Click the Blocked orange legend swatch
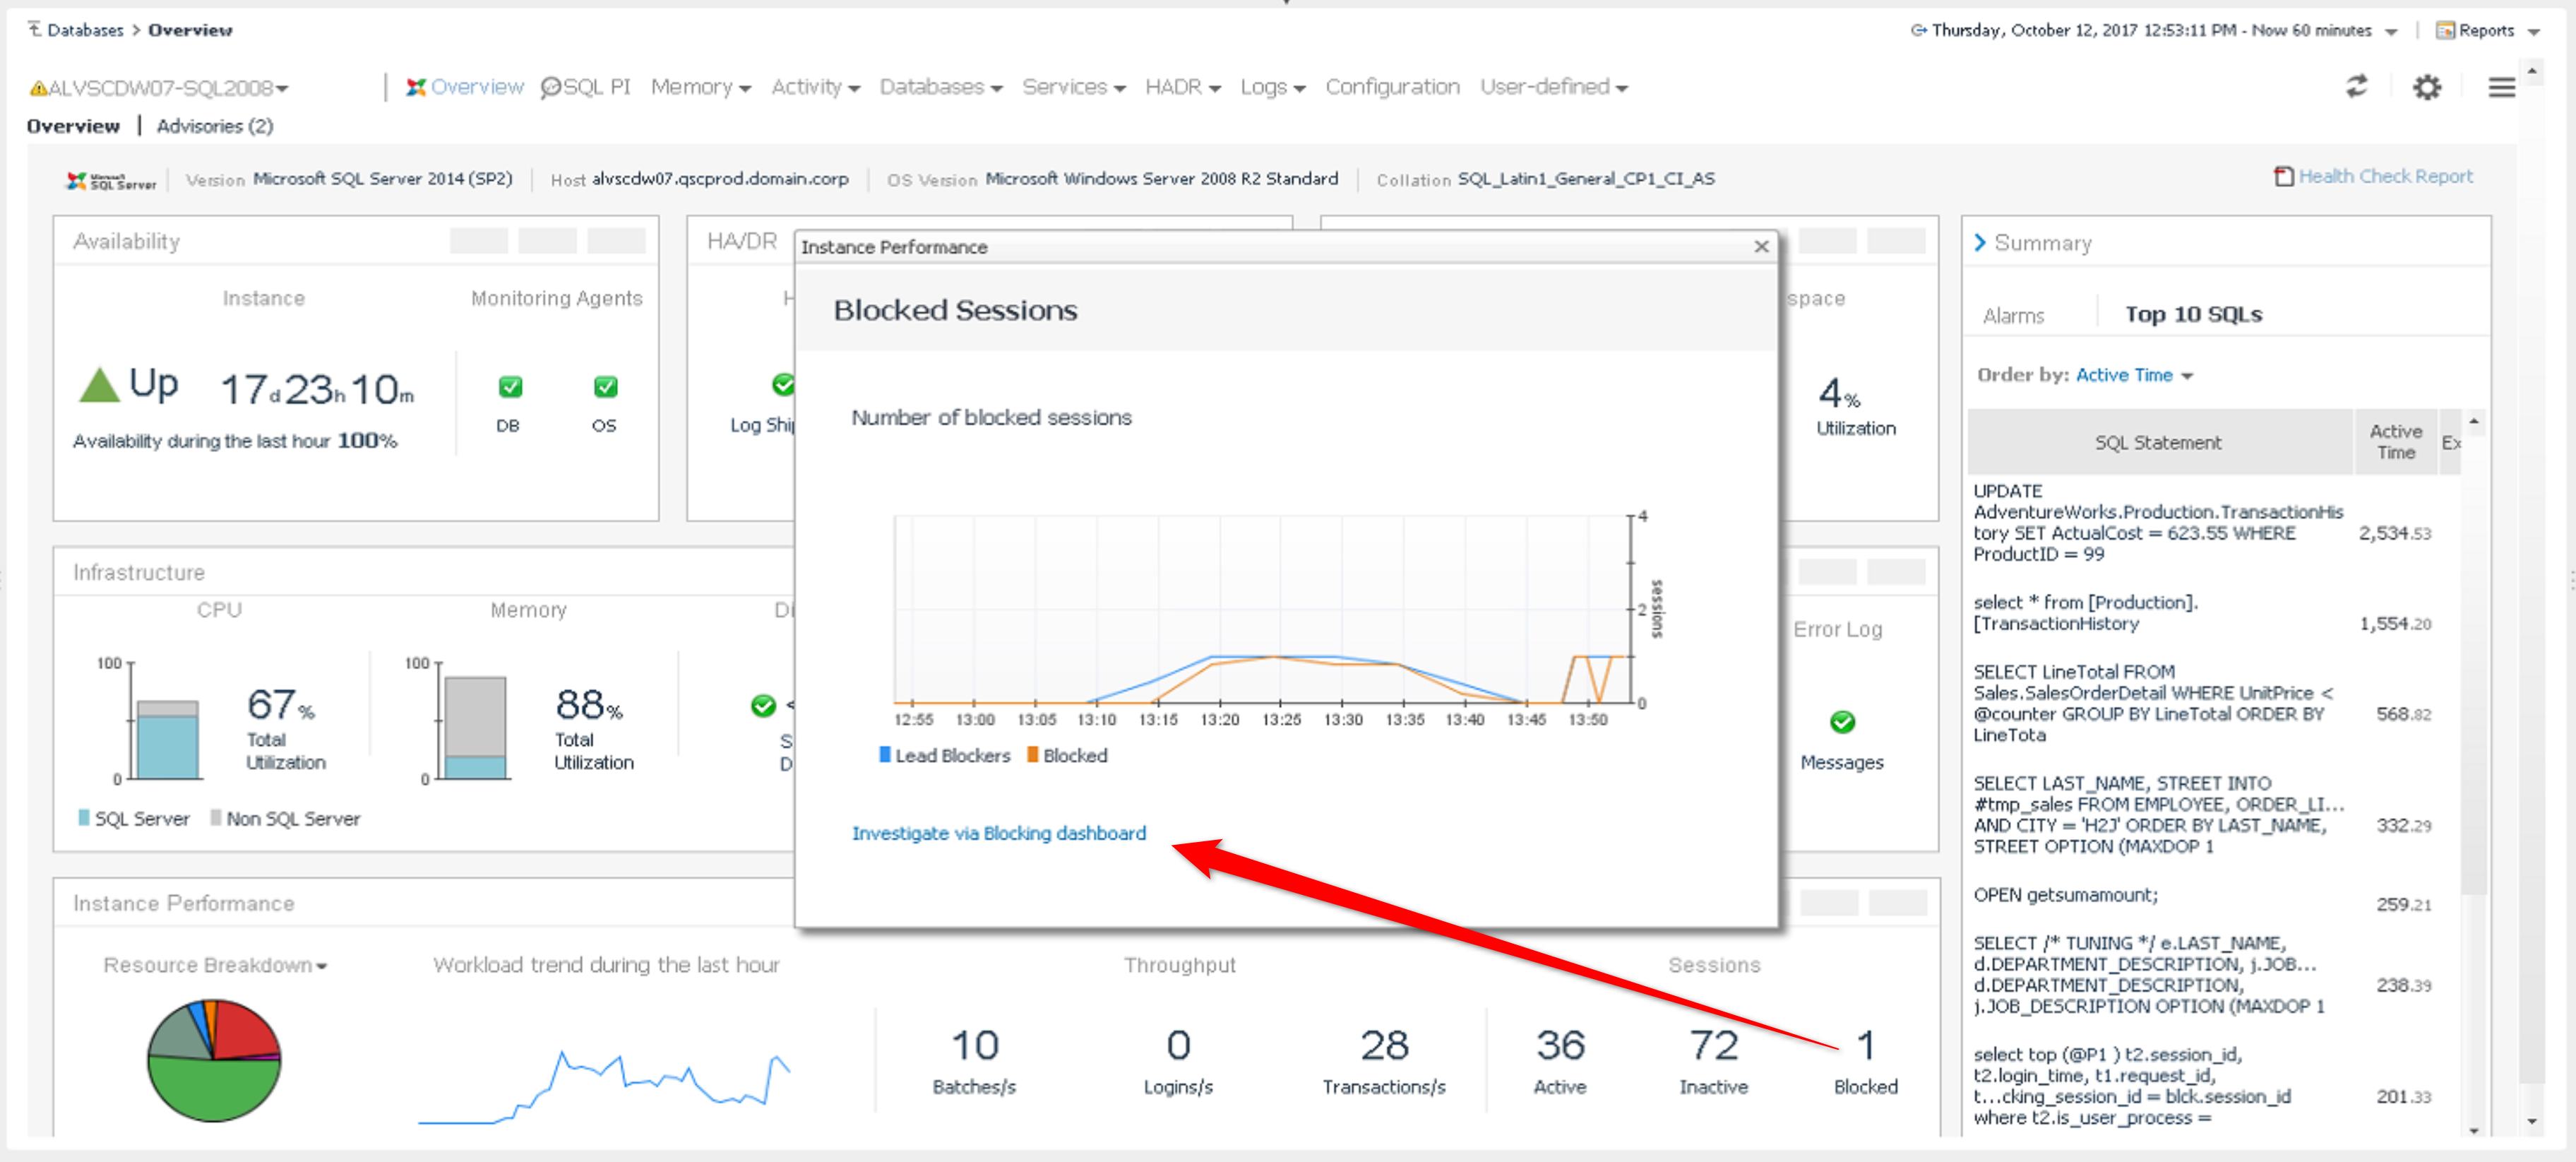The width and height of the screenshot is (2576, 1162). [x=1032, y=754]
